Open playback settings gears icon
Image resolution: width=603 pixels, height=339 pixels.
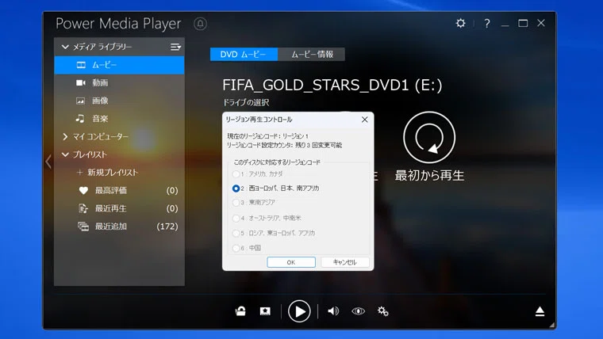click(382, 311)
